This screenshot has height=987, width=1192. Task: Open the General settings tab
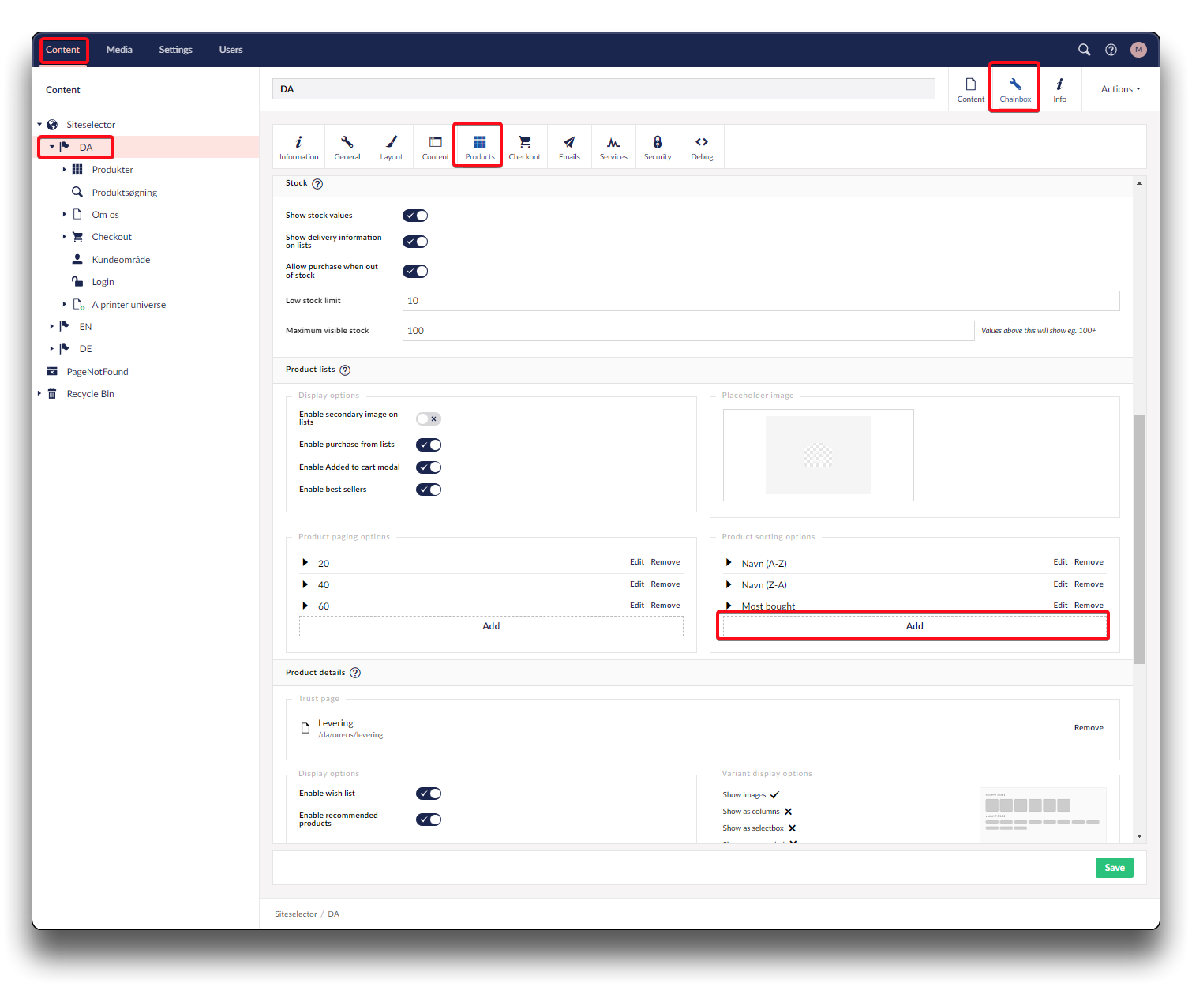(x=347, y=147)
